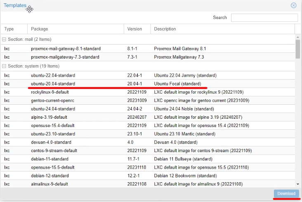This screenshot has height=202, width=302.
Task: Select ubuntu-24.04-standard template row
Action: (x=148, y=109)
